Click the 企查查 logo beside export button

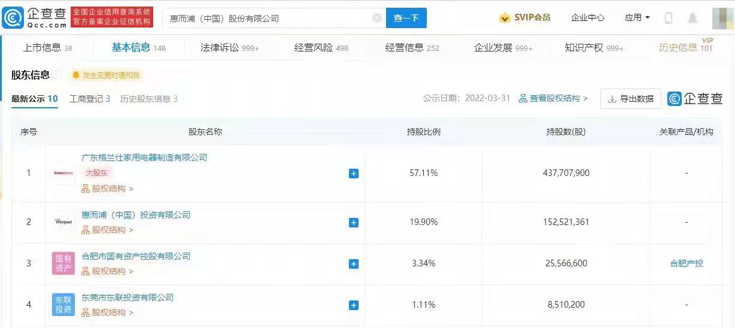pyautogui.click(x=695, y=99)
